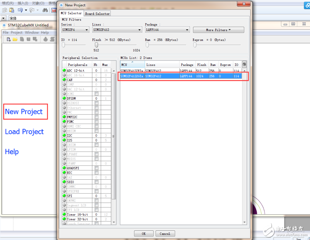Click the blue undo arrow icon
310x240 pixels.
pyautogui.click(x=20, y=10)
